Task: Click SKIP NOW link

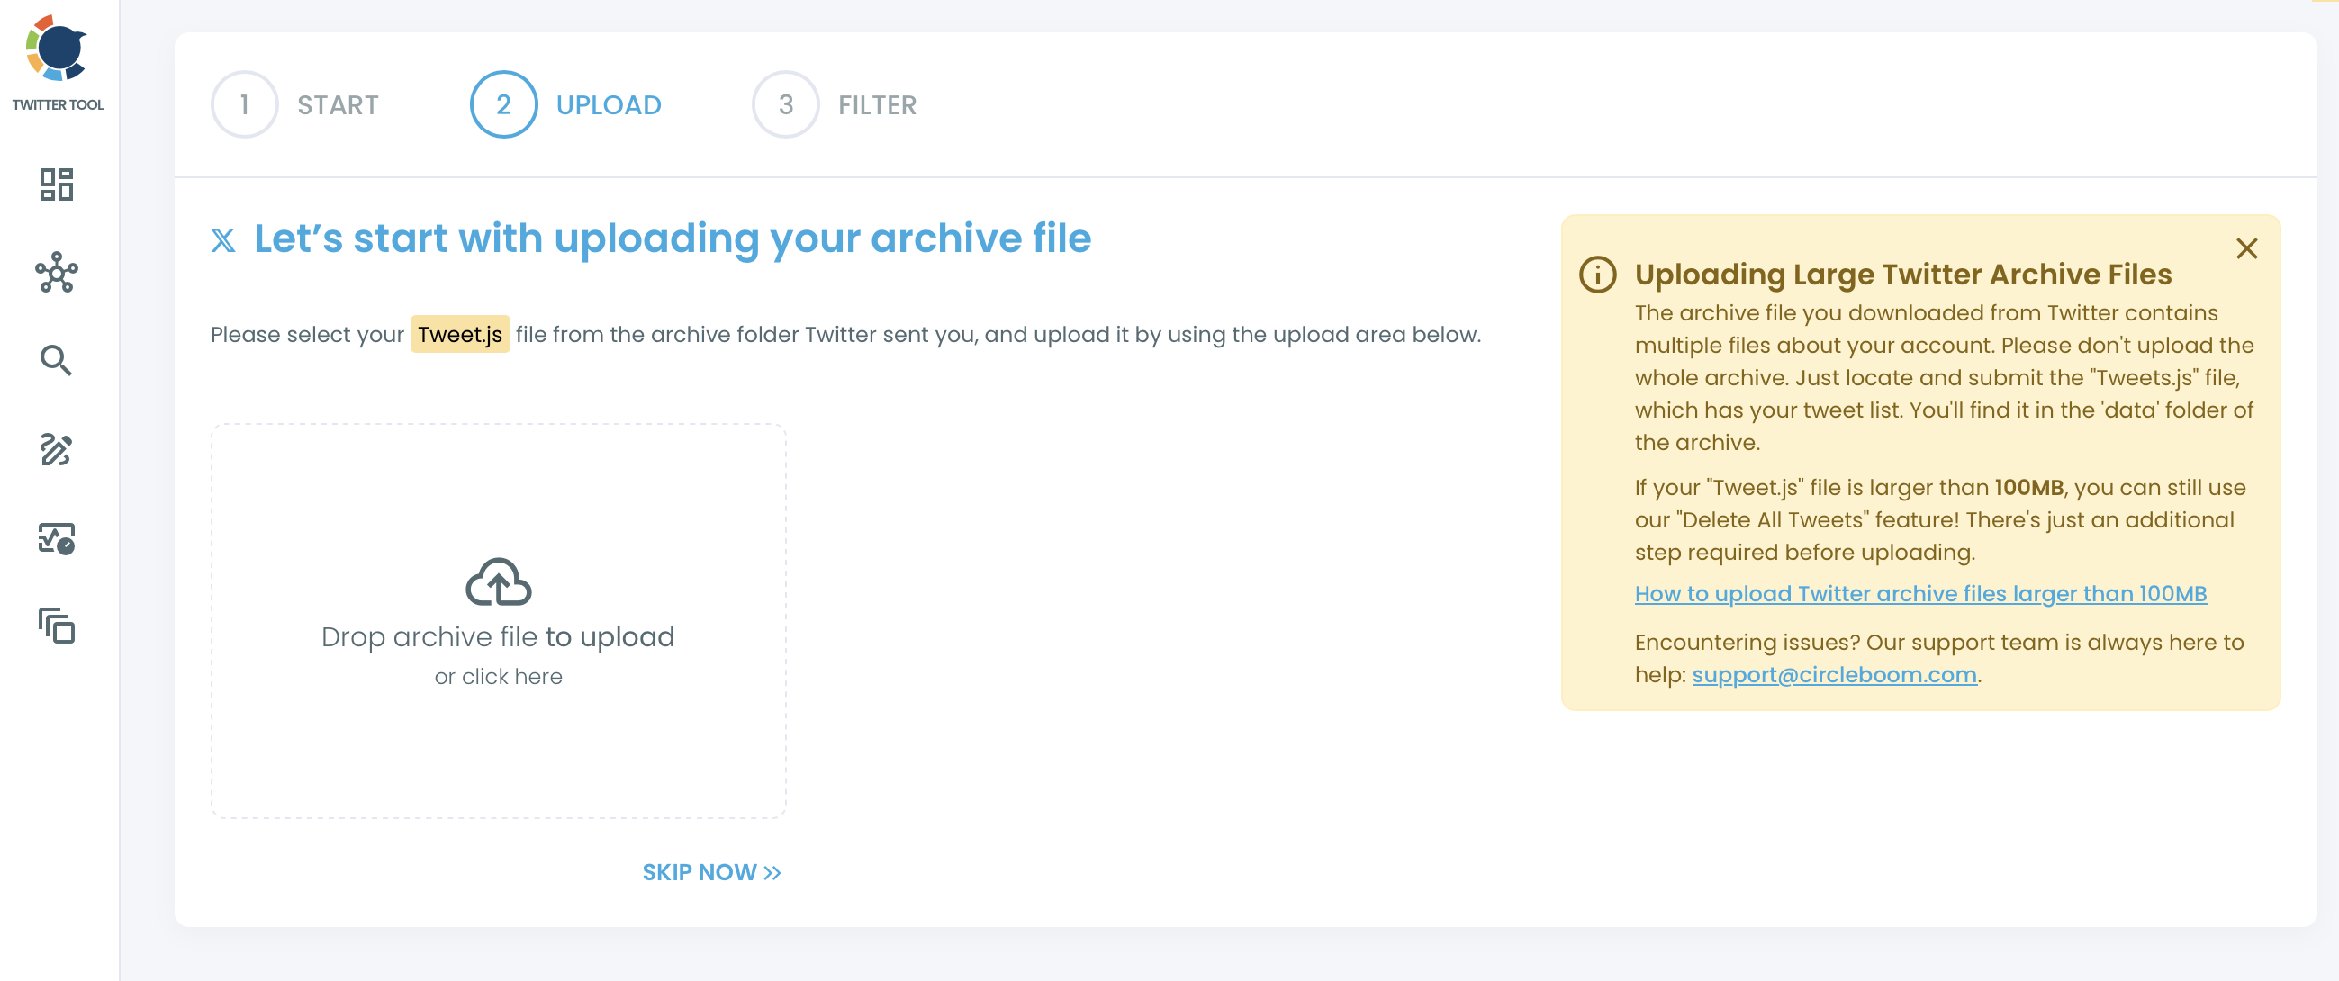Action: [x=713, y=871]
